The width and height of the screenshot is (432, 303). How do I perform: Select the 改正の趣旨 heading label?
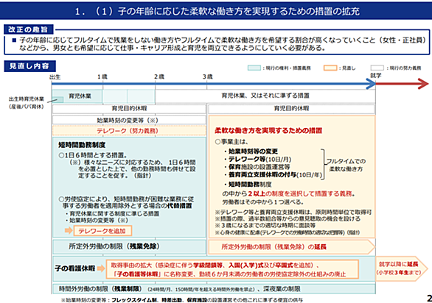28,29
